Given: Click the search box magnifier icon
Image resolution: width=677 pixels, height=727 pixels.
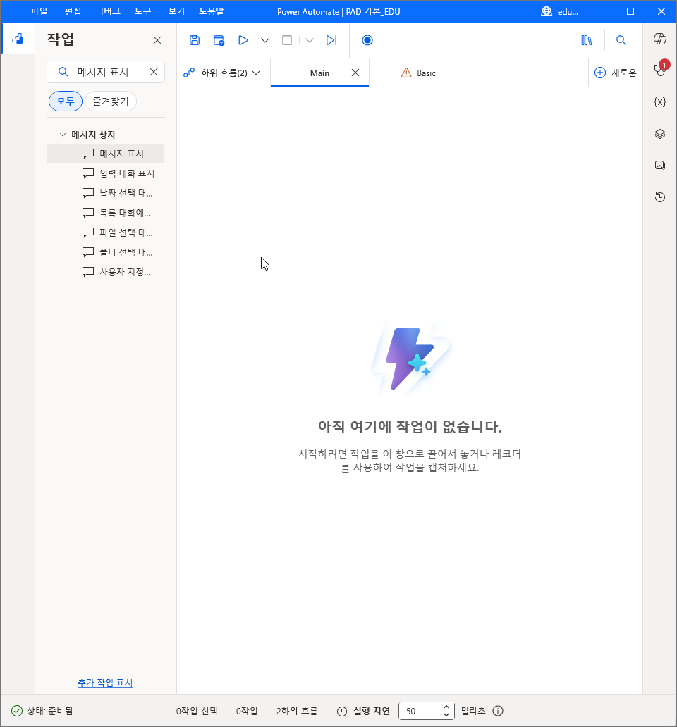Looking at the screenshot, I should (x=63, y=72).
